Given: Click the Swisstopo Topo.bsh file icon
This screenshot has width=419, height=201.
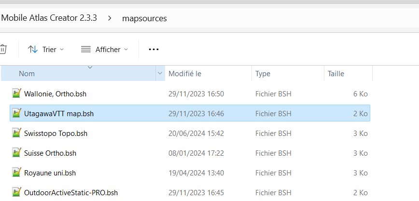Looking at the screenshot, I should (x=16, y=133).
